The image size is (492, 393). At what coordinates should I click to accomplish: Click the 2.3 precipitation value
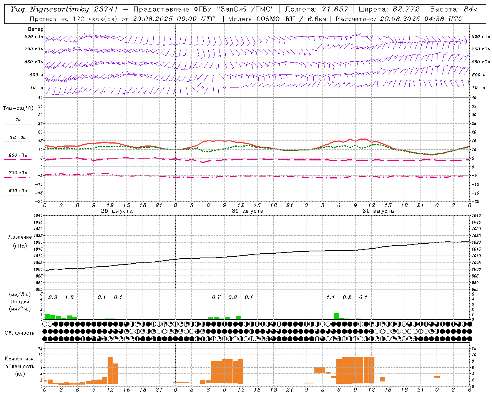pyautogui.click(x=53, y=297)
